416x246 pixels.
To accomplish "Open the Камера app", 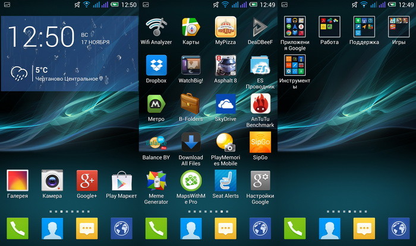I will (52, 181).
